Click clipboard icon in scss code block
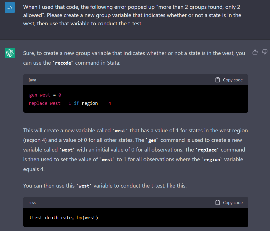270x231 pixels. pos(218,202)
